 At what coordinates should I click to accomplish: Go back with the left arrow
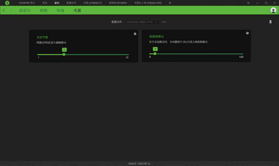pyautogui.click(x=4, y=10)
